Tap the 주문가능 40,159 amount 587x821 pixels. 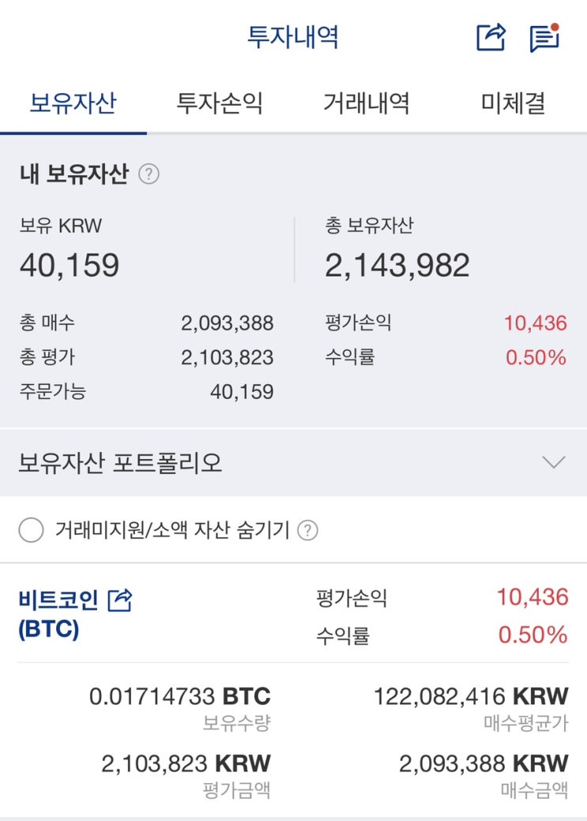point(242,391)
